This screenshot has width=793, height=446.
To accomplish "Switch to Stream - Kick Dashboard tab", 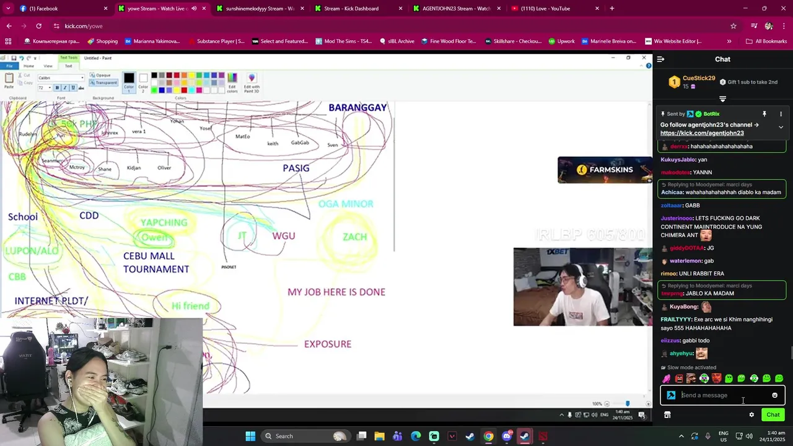I will [357, 9].
